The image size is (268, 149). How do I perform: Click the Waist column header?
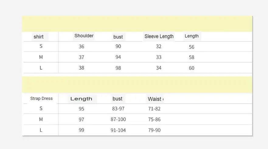[x=155, y=99]
